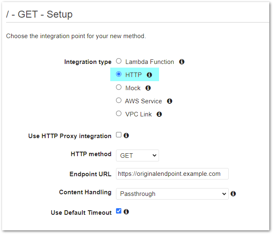
Task: Enable Use HTTP Proxy integration checkbox
Action: (119, 135)
